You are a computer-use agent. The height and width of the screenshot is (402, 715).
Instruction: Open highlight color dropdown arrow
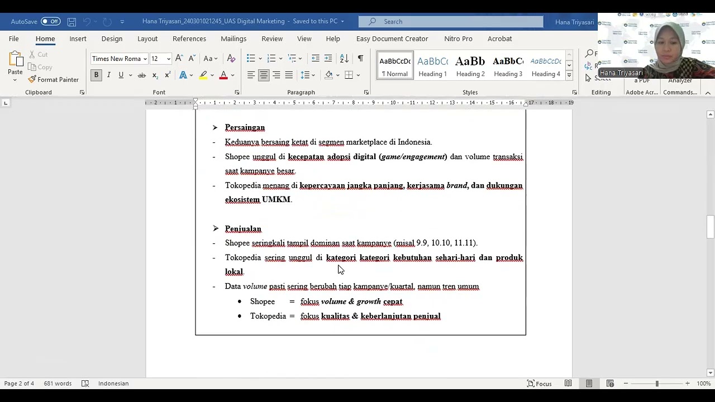pos(212,75)
